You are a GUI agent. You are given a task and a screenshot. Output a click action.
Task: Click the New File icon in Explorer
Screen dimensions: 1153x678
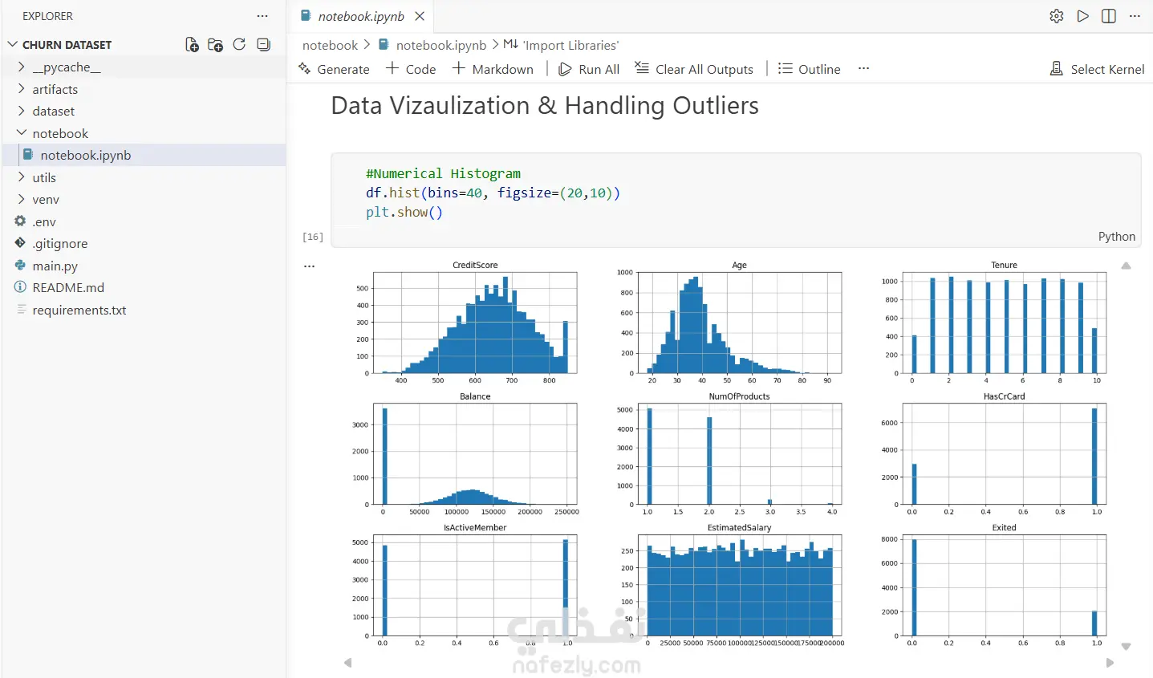(x=192, y=45)
